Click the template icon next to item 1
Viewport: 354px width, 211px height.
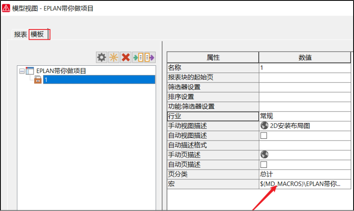(x=38, y=79)
